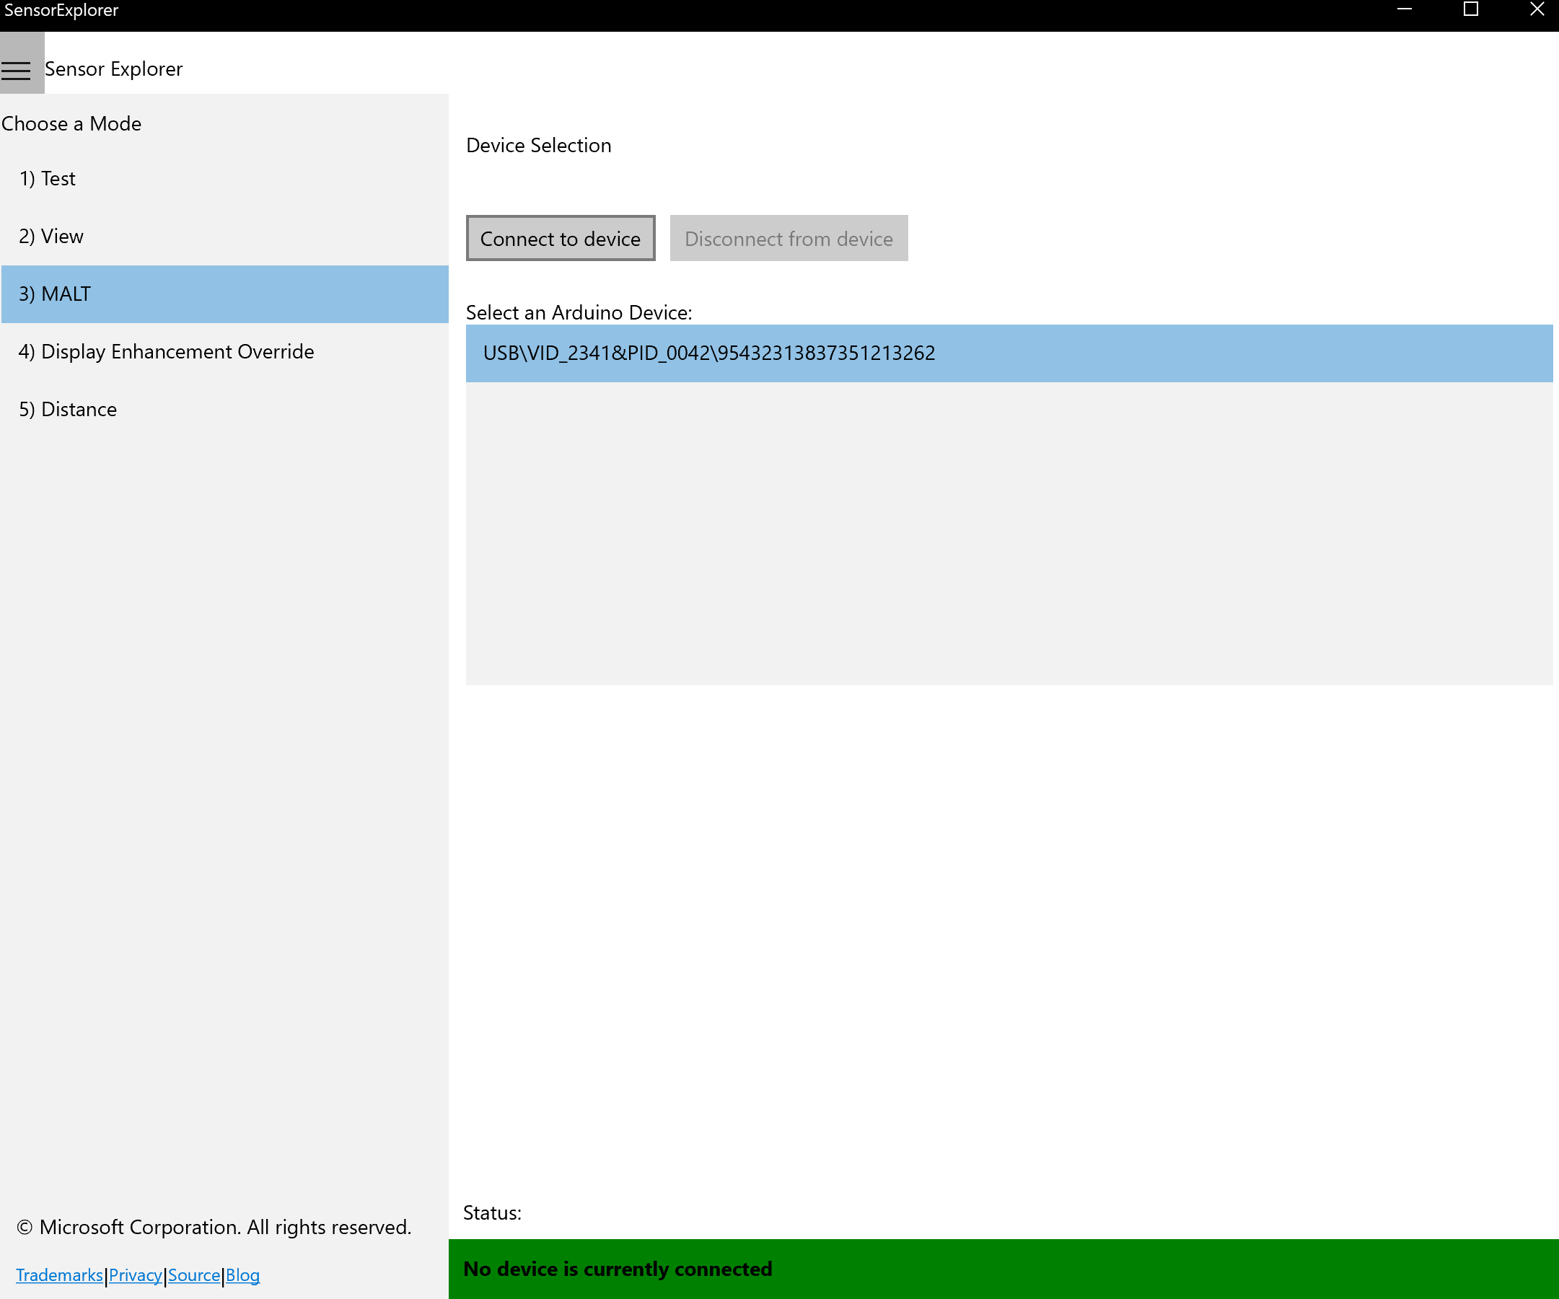Screen dimensions: 1559x1299
Task: Click Disconnect from device button
Action: point(789,237)
